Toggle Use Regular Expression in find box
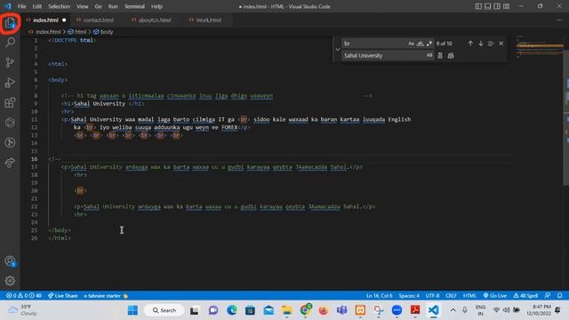Screen dimensions: 569x320 (x=429, y=44)
